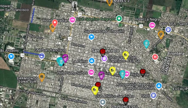The width and height of the screenshot is (188, 108).
Task: Click the Supermercado Chapulín text label
Action: tap(104, 31)
